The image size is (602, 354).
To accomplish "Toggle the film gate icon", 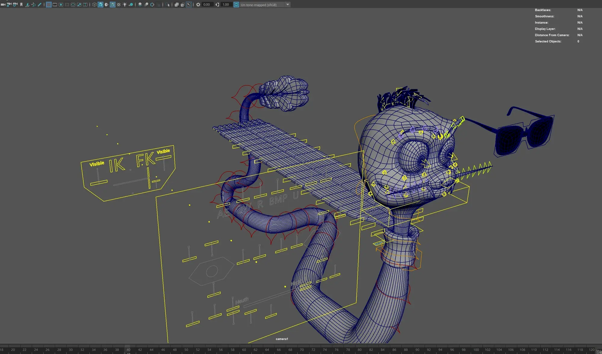I will 55,5.
